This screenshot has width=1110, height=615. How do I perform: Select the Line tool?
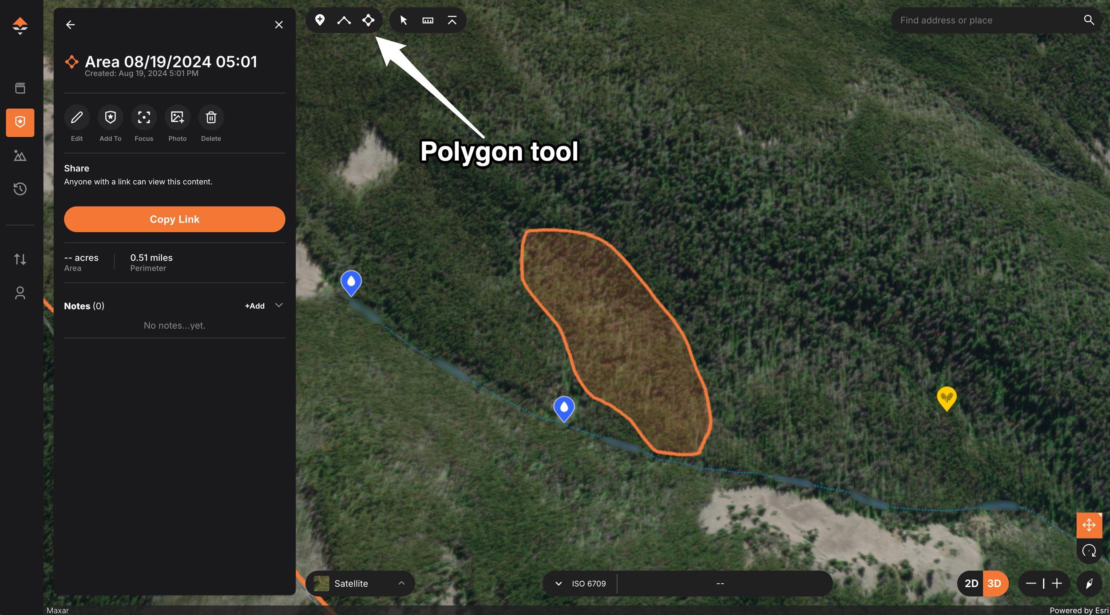pos(344,20)
